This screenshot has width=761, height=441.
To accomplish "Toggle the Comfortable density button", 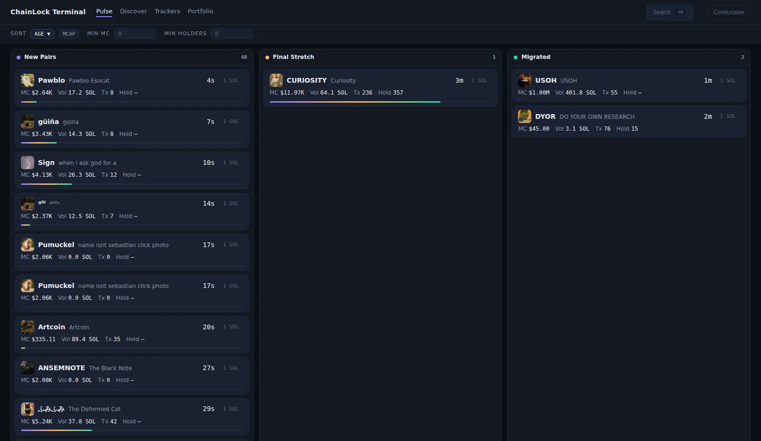I will (x=729, y=12).
